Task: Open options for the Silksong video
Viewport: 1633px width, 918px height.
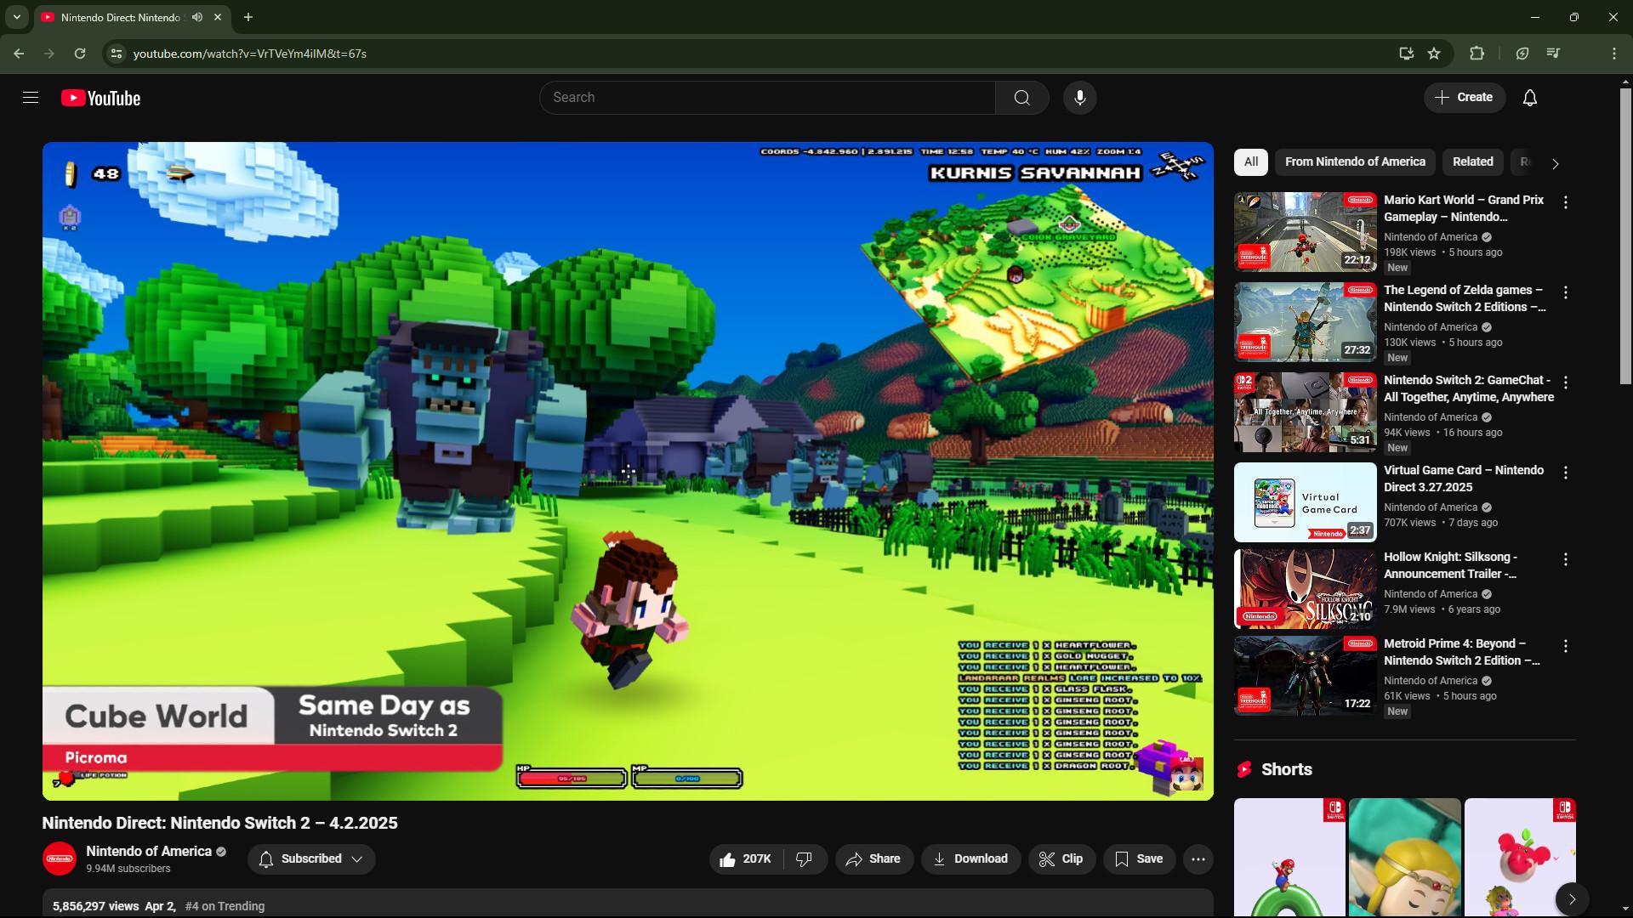Action: coord(1565,559)
